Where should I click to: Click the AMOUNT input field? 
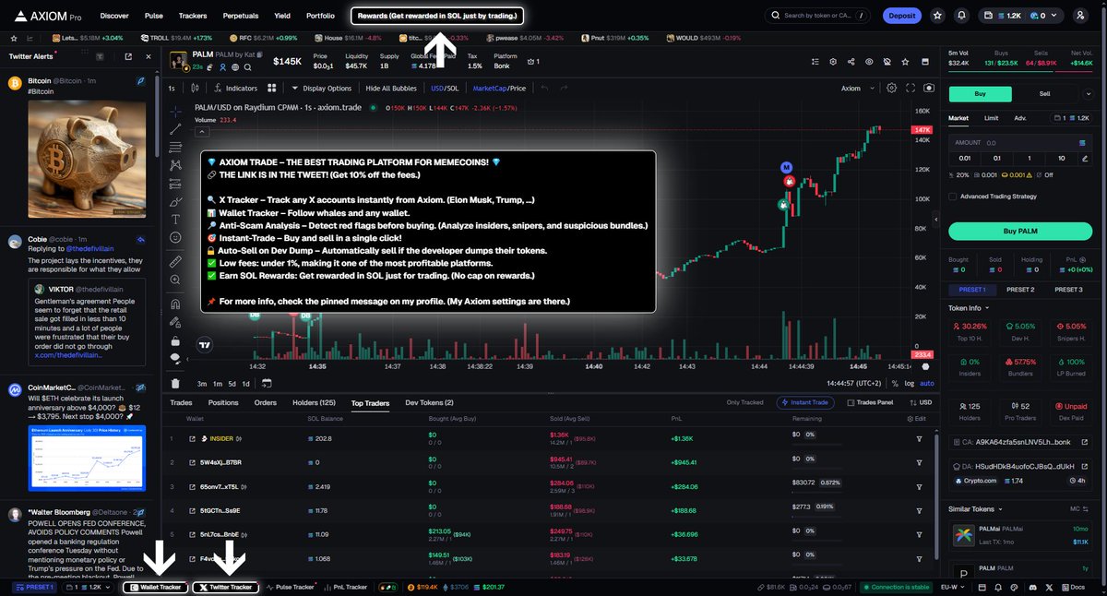(1019, 143)
